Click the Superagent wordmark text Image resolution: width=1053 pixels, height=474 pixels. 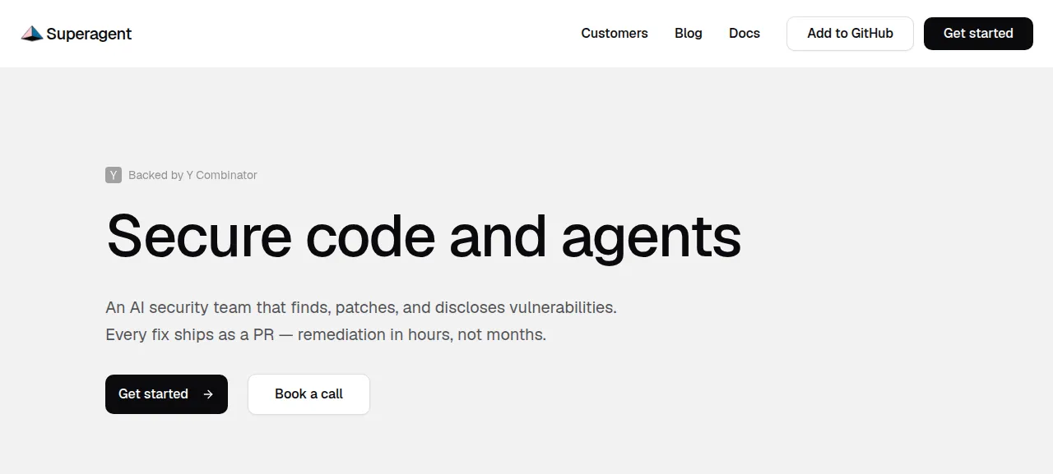(x=89, y=34)
